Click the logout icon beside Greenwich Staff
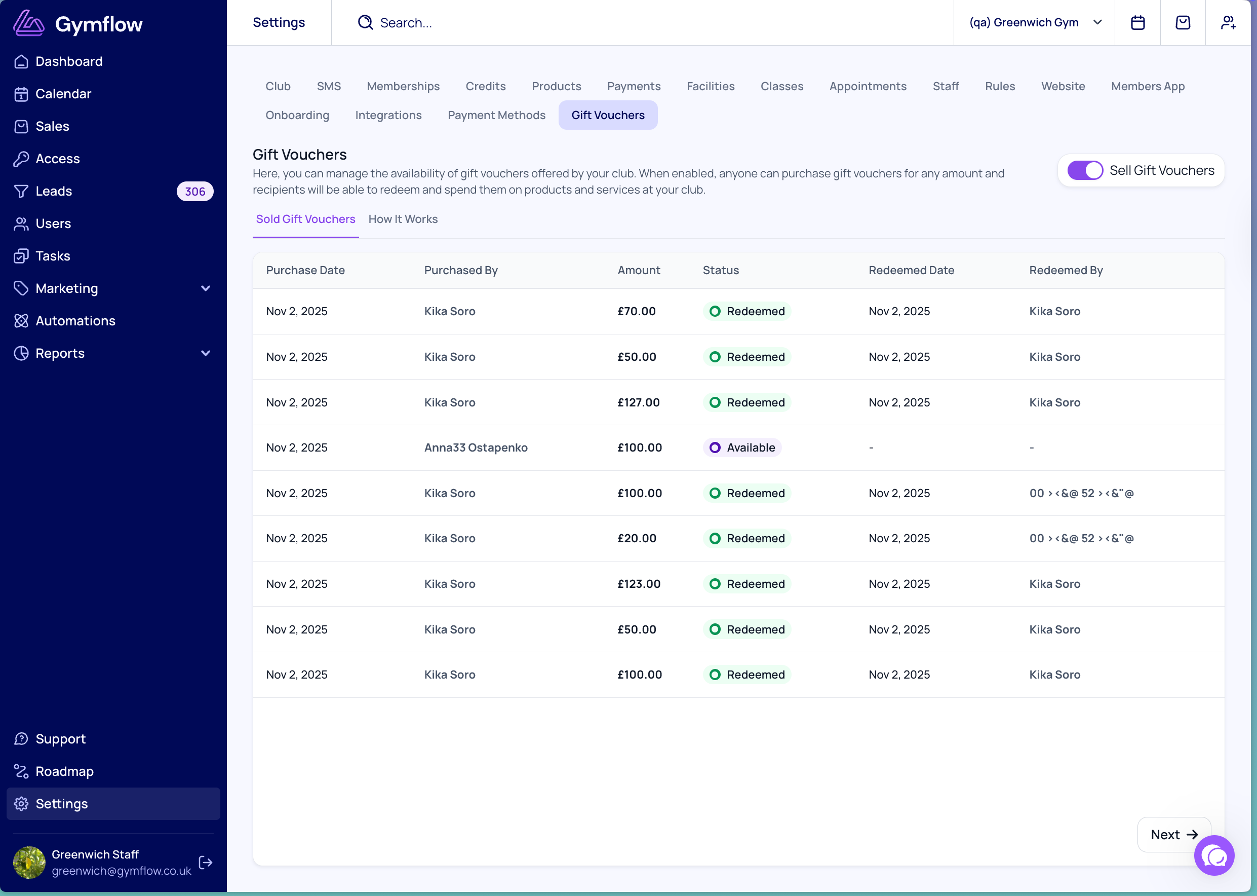The height and width of the screenshot is (896, 1257). pos(206,863)
